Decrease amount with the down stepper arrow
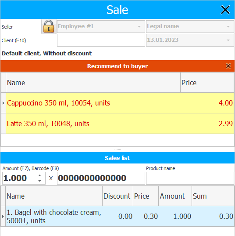The width and height of the screenshot is (235, 236). [x=39, y=181]
